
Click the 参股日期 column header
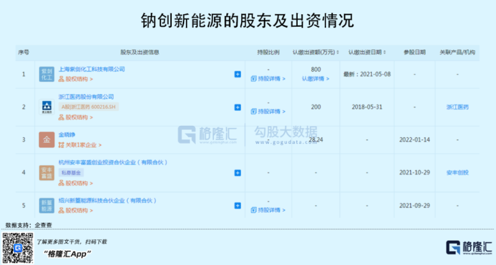[x=414, y=52]
